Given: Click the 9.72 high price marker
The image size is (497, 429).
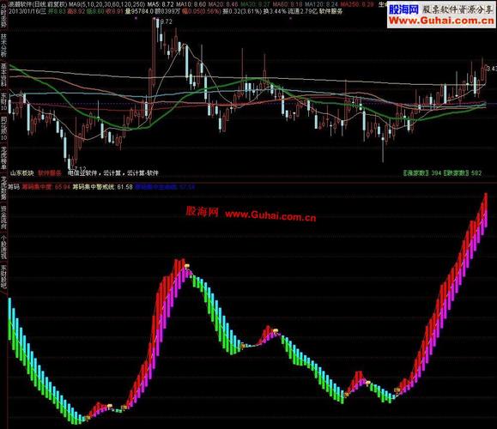Looking at the screenshot, I should pyautogui.click(x=165, y=21).
